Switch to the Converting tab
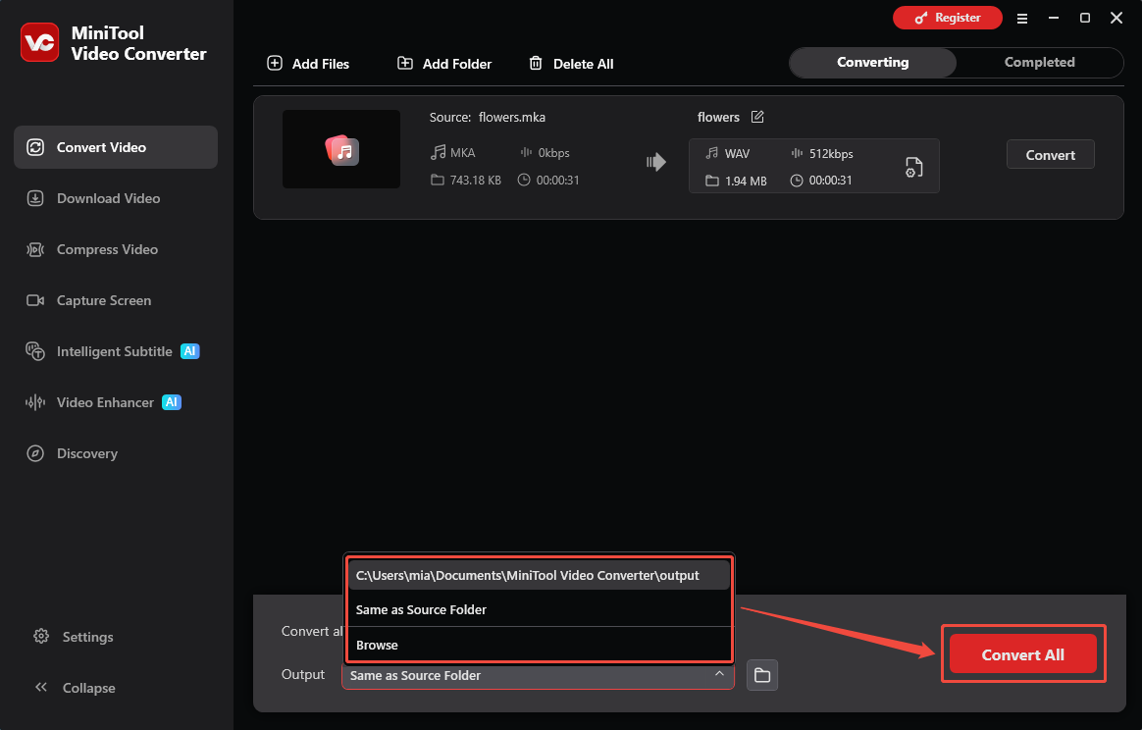Viewport: 1142px width, 730px height. 872,63
